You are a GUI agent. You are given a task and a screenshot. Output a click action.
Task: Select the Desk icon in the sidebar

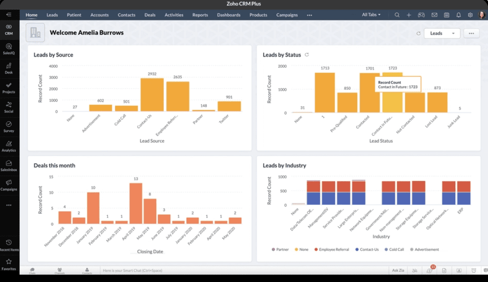click(9, 67)
